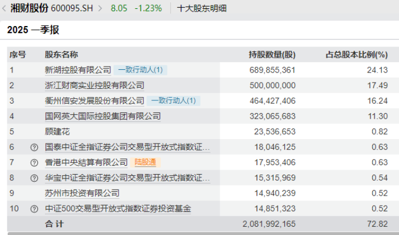399x235 pixels.
Task: Click share count 323,065,683
Action: point(272,116)
